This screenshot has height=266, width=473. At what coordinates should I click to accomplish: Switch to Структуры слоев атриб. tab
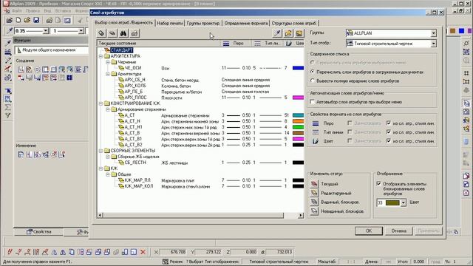(x=294, y=23)
